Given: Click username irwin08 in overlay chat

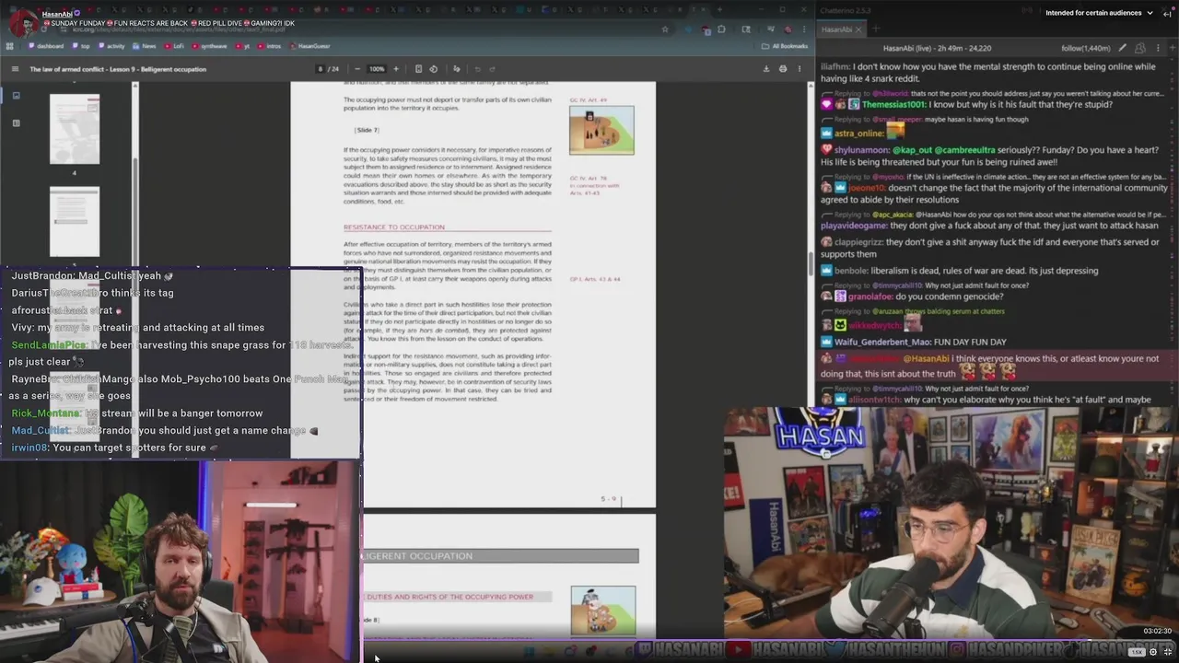Looking at the screenshot, I should click(x=29, y=448).
